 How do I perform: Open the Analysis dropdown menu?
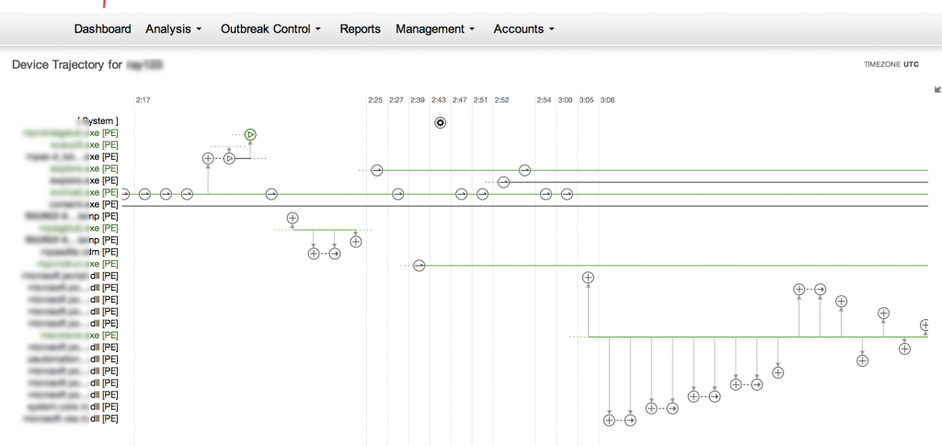[x=174, y=29]
